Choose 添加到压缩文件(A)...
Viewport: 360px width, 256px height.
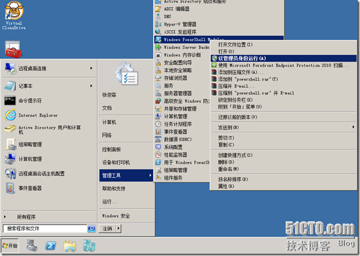pyautogui.click(x=240, y=72)
